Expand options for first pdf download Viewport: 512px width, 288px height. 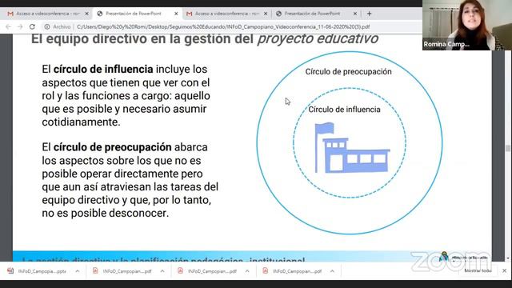tap(162, 271)
